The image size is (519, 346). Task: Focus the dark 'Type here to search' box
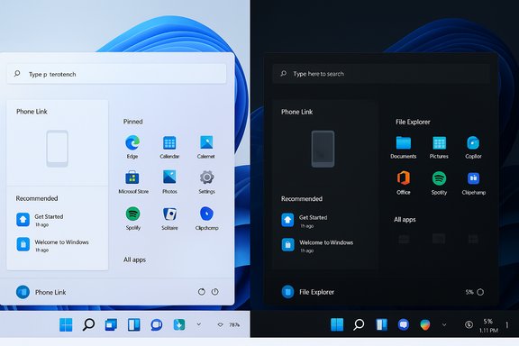point(381,74)
